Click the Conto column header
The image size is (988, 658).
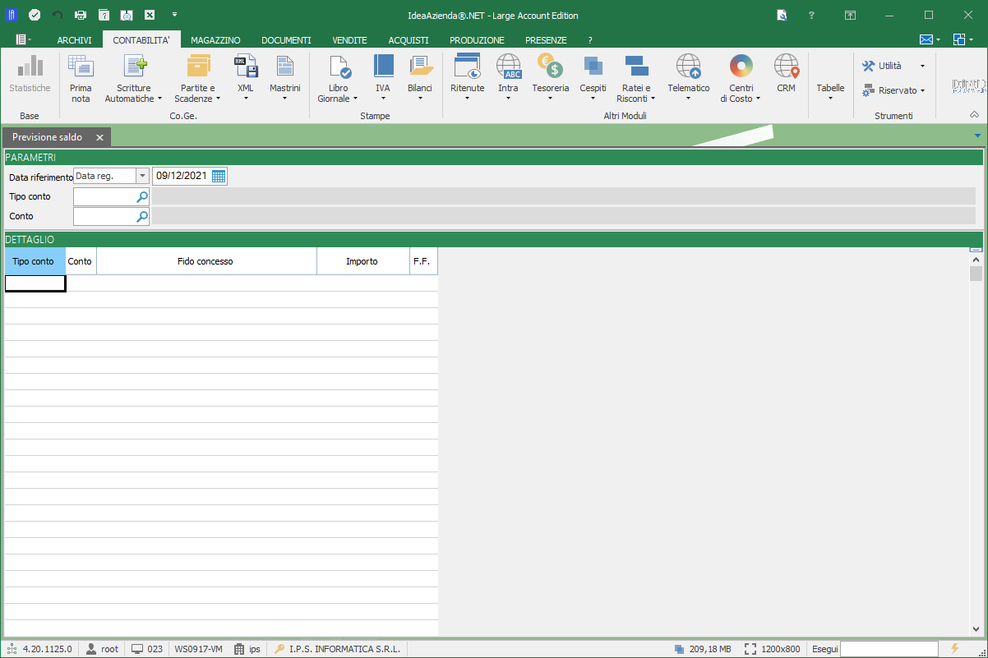pos(81,261)
